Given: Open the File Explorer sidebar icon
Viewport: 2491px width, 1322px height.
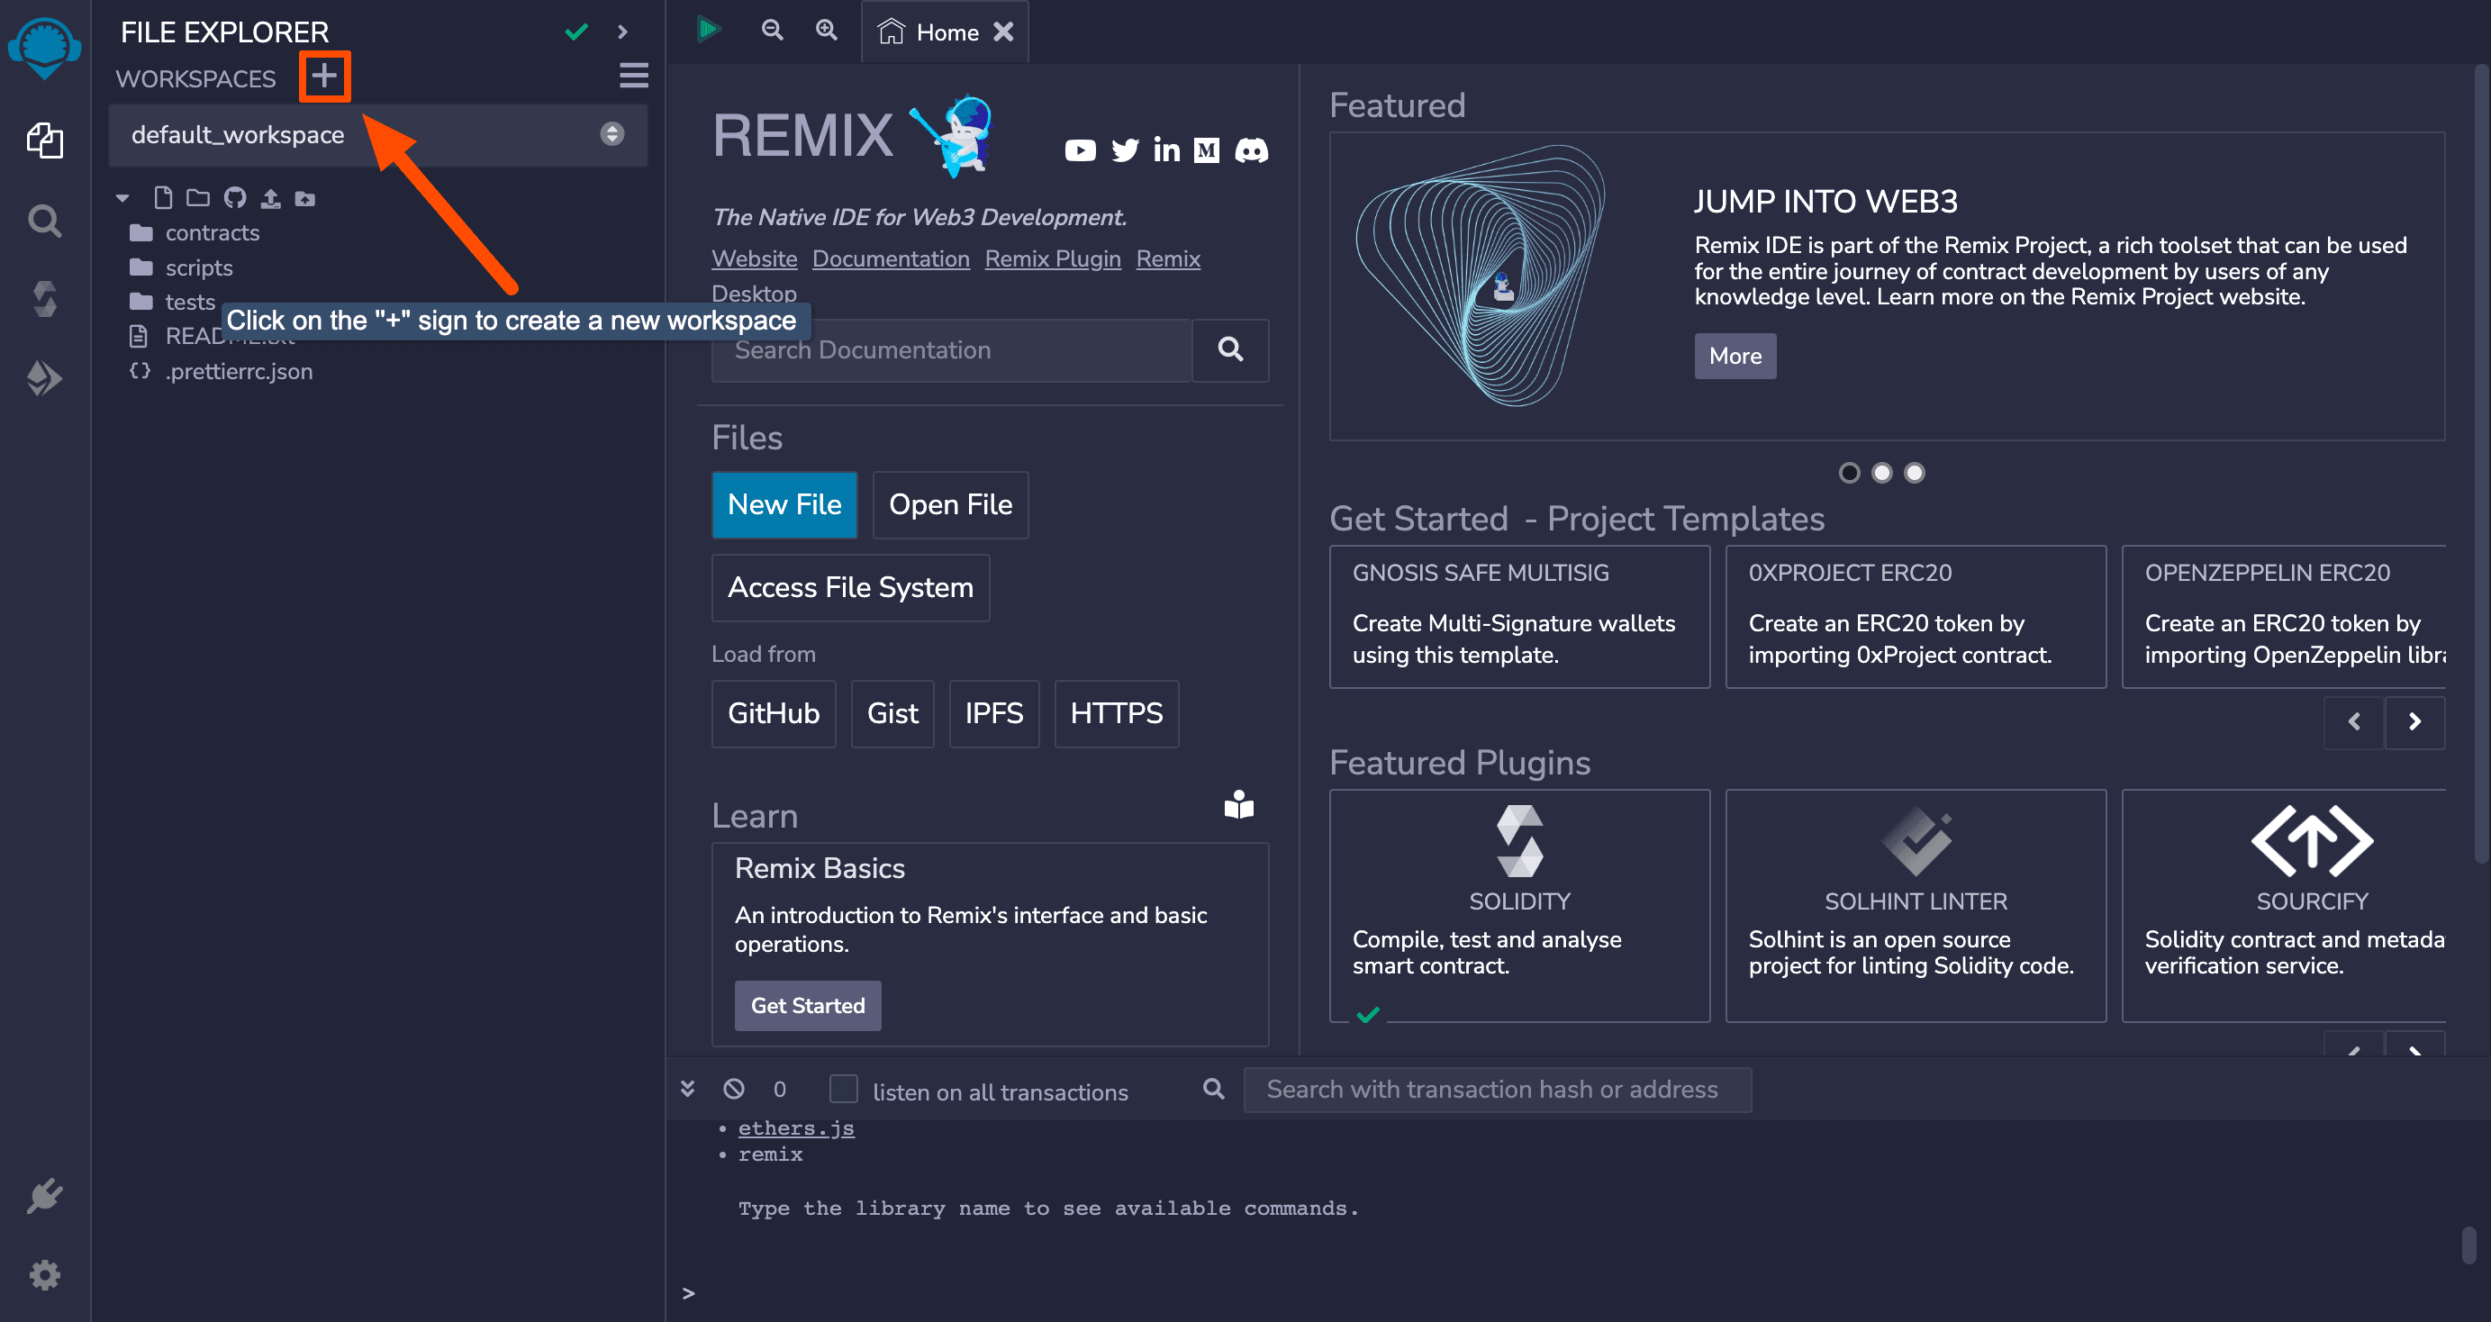Looking at the screenshot, I should (44, 141).
